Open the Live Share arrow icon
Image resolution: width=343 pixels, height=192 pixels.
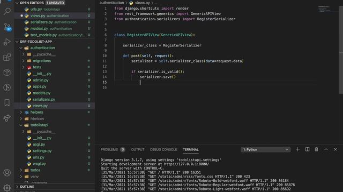coord(7,118)
